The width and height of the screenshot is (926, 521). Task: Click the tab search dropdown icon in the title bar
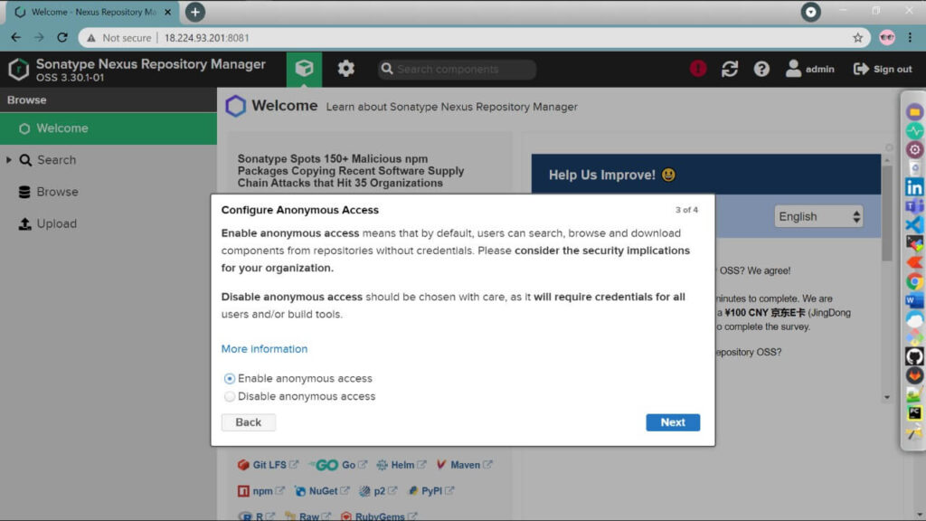(x=811, y=12)
